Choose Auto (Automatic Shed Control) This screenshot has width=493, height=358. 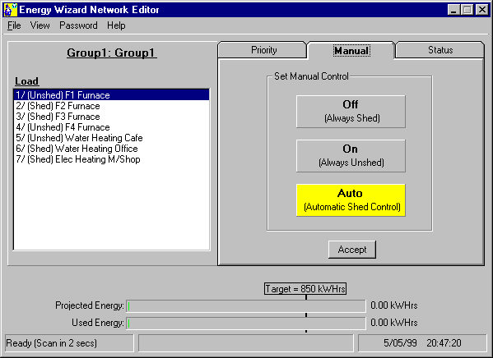351,200
